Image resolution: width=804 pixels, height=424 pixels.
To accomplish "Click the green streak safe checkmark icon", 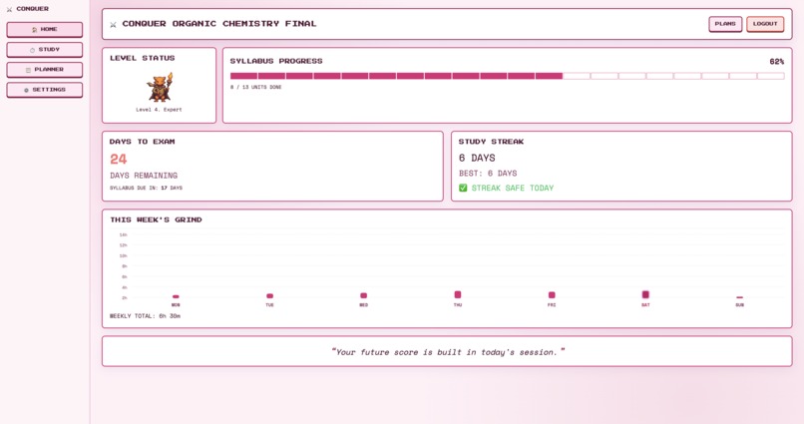I will [x=463, y=189].
